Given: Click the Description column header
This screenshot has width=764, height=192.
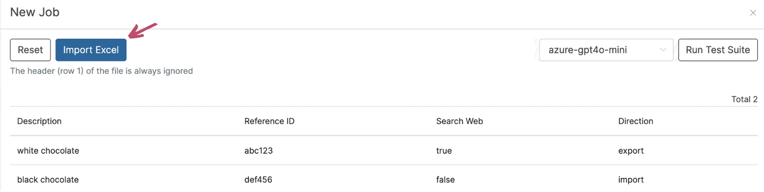Looking at the screenshot, I should point(39,121).
